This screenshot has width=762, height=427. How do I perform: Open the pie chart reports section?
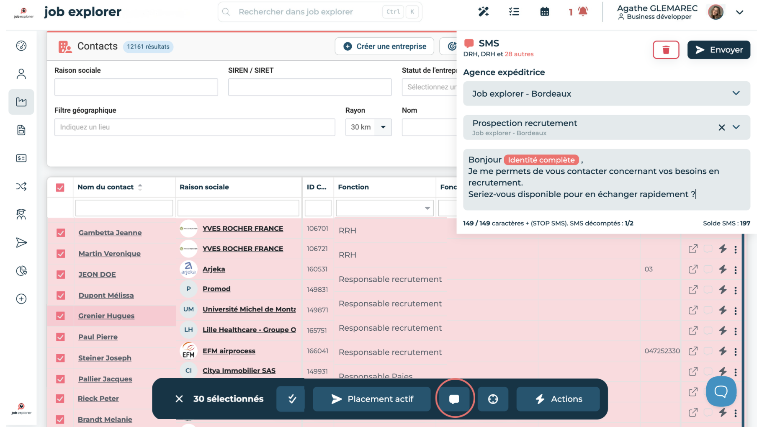point(21,271)
